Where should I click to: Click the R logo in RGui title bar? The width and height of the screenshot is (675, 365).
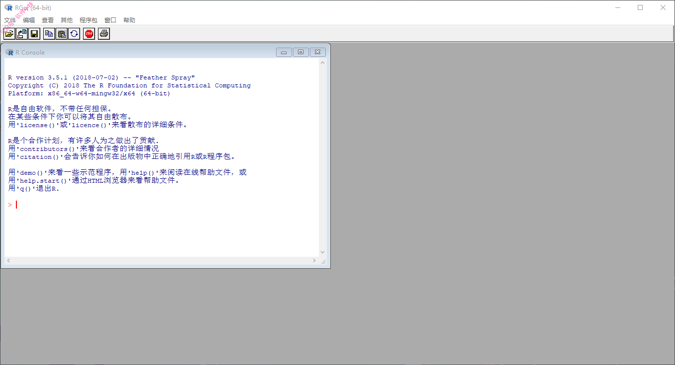8,7
